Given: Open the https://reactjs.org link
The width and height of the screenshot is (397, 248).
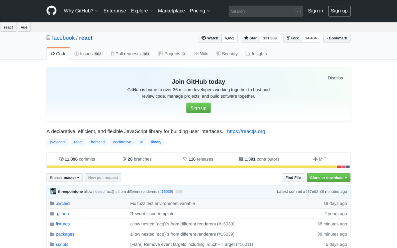Looking at the screenshot, I should (x=246, y=131).
